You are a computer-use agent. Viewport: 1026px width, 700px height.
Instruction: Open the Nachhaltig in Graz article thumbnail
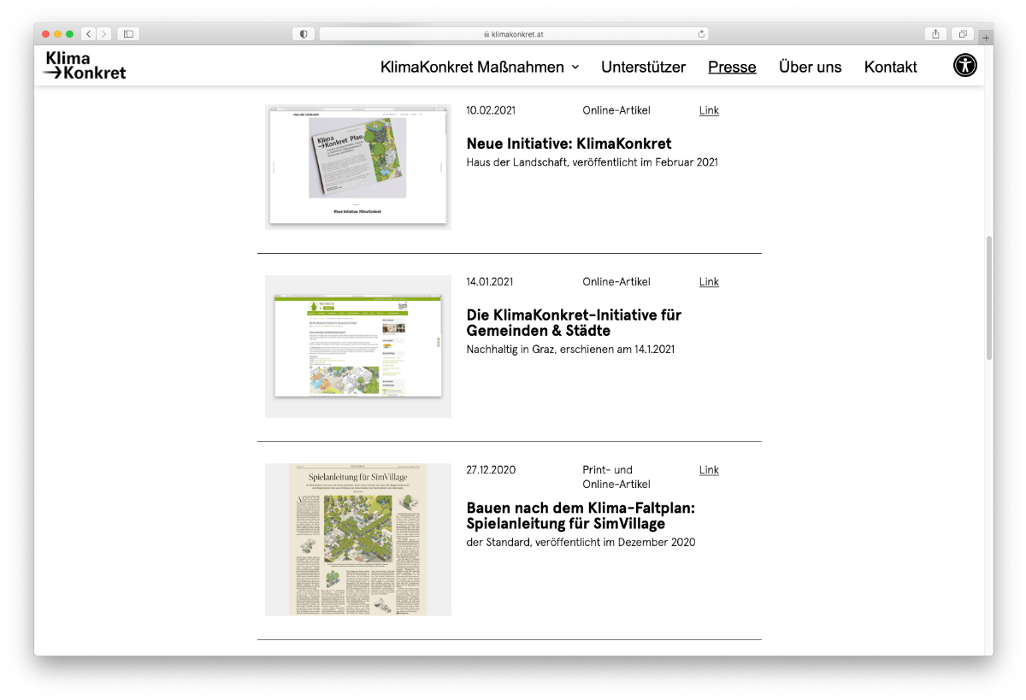(358, 346)
